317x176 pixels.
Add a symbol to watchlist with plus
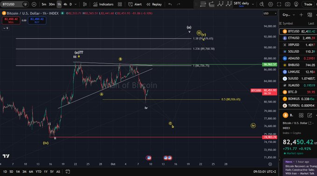pos(301,15)
